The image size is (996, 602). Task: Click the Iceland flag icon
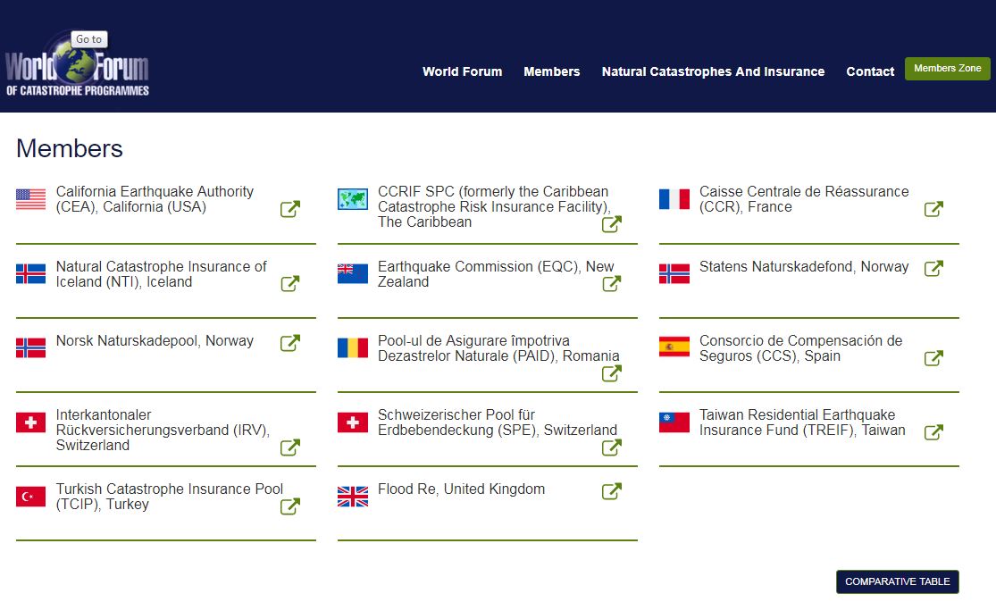(30, 273)
